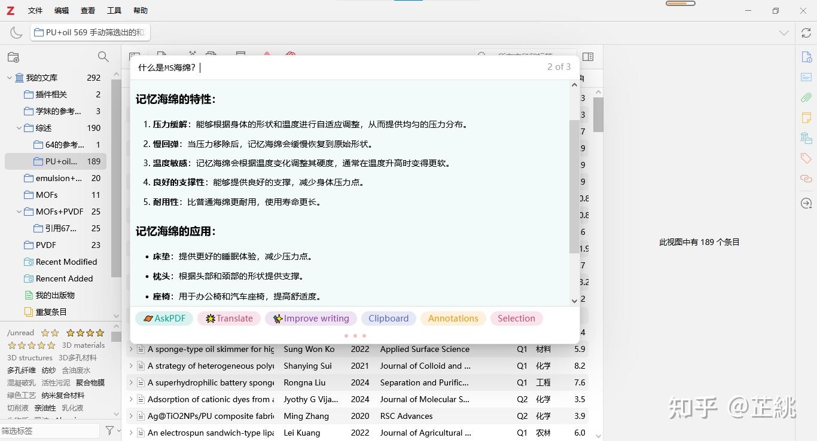Click the popup scrollbar down arrow
The width and height of the screenshot is (817, 441).
(x=574, y=301)
